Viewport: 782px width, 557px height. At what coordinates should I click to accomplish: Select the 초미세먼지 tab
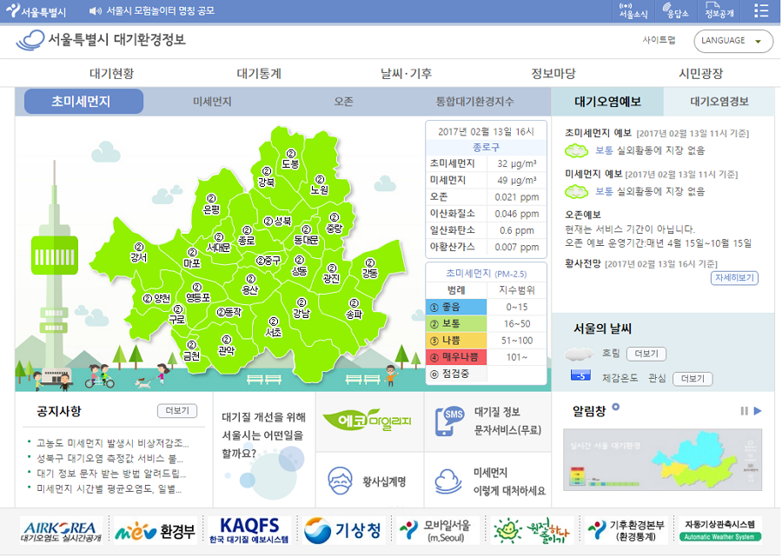(x=83, y=102)
